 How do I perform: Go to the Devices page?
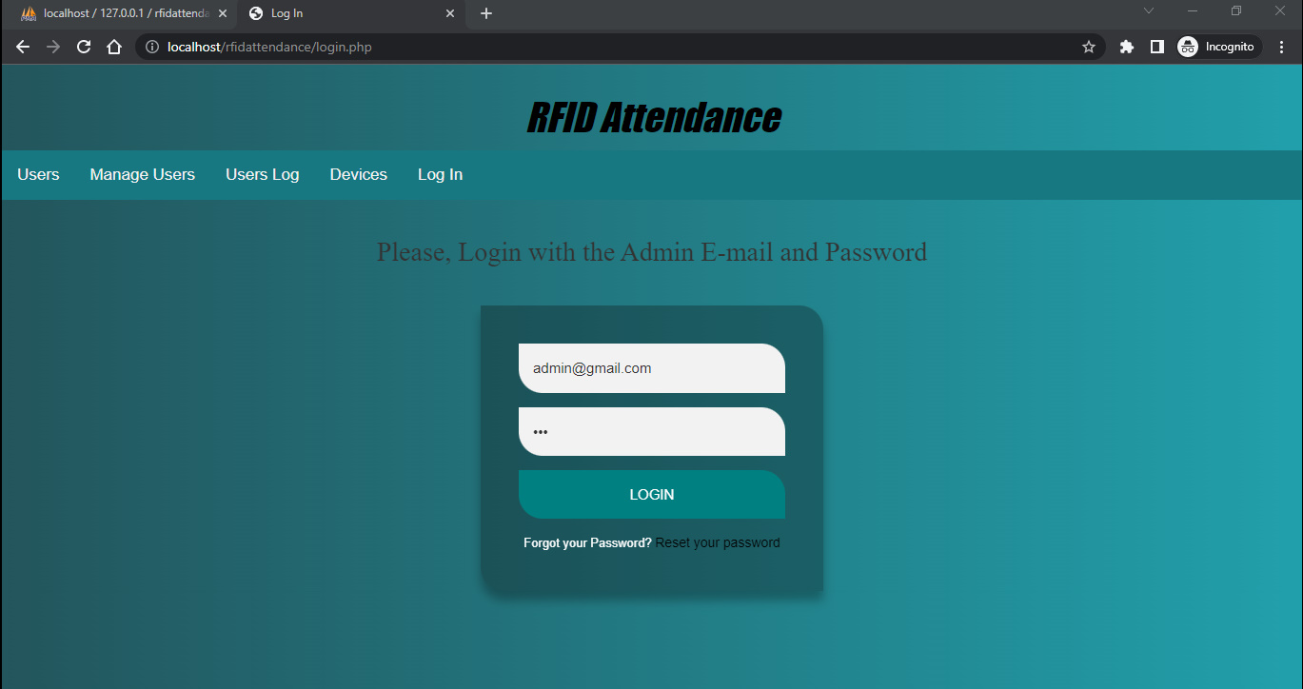coord(358,175)
